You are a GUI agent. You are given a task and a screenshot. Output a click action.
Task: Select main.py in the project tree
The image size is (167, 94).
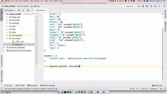[x=18, y=44]
